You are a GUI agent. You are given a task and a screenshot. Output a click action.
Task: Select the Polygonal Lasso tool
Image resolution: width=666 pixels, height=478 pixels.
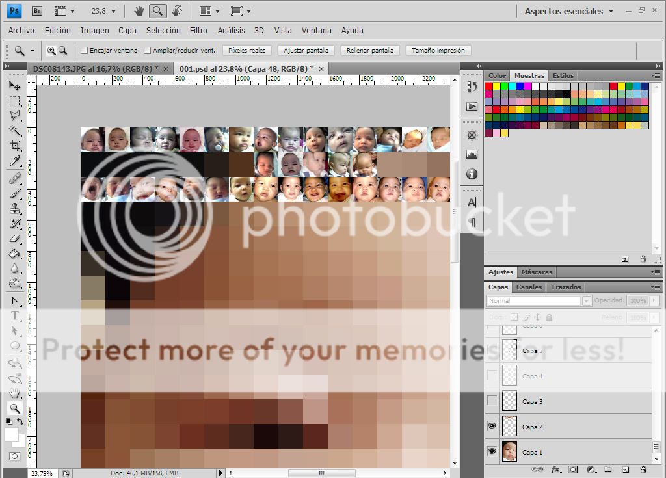pos(14,116)
